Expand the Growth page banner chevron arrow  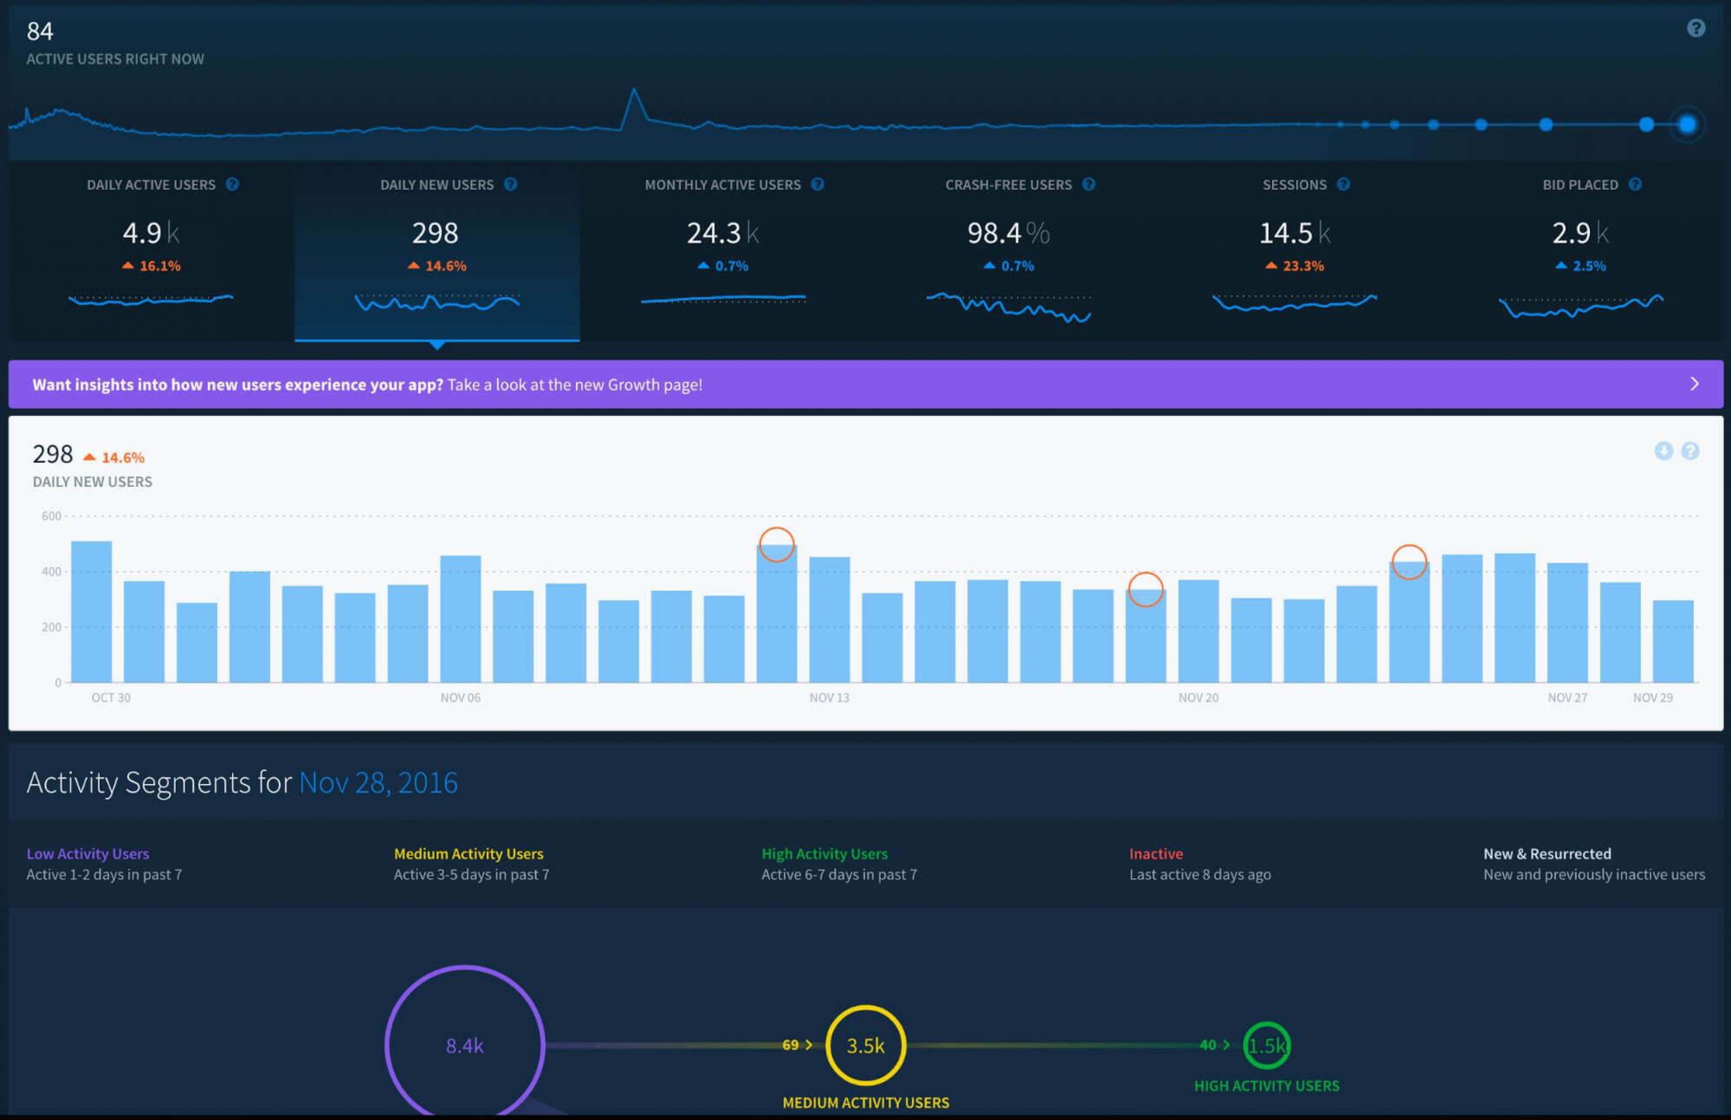(1694, 384)
